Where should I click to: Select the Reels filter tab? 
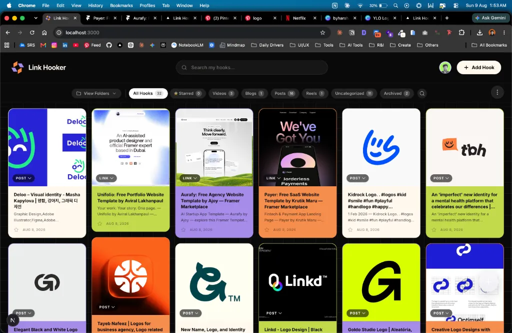315,94
